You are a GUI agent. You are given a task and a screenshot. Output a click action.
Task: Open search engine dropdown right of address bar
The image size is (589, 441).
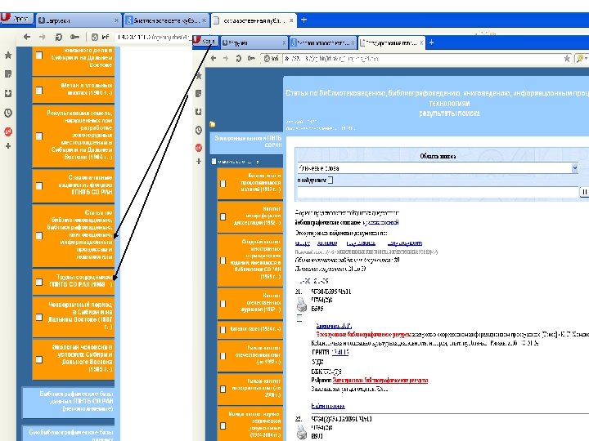click(582, 58)
